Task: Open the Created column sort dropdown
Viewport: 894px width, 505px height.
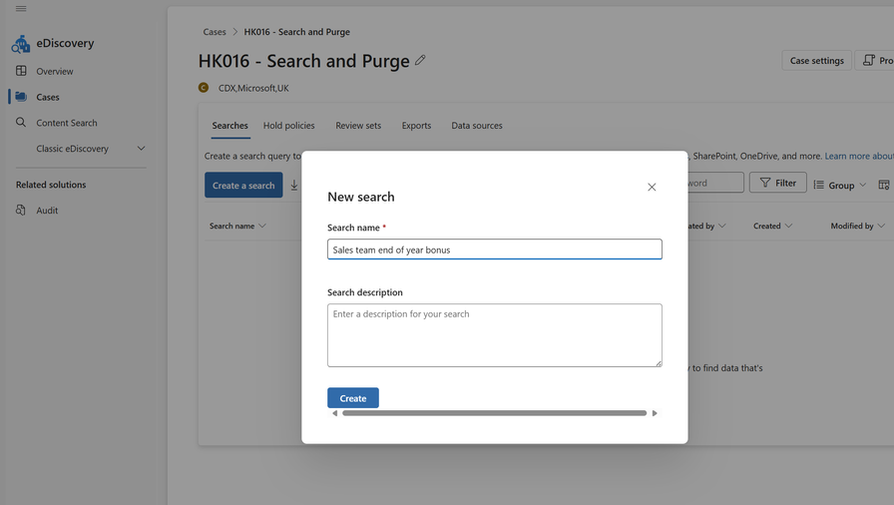Action: click(788, 226)
